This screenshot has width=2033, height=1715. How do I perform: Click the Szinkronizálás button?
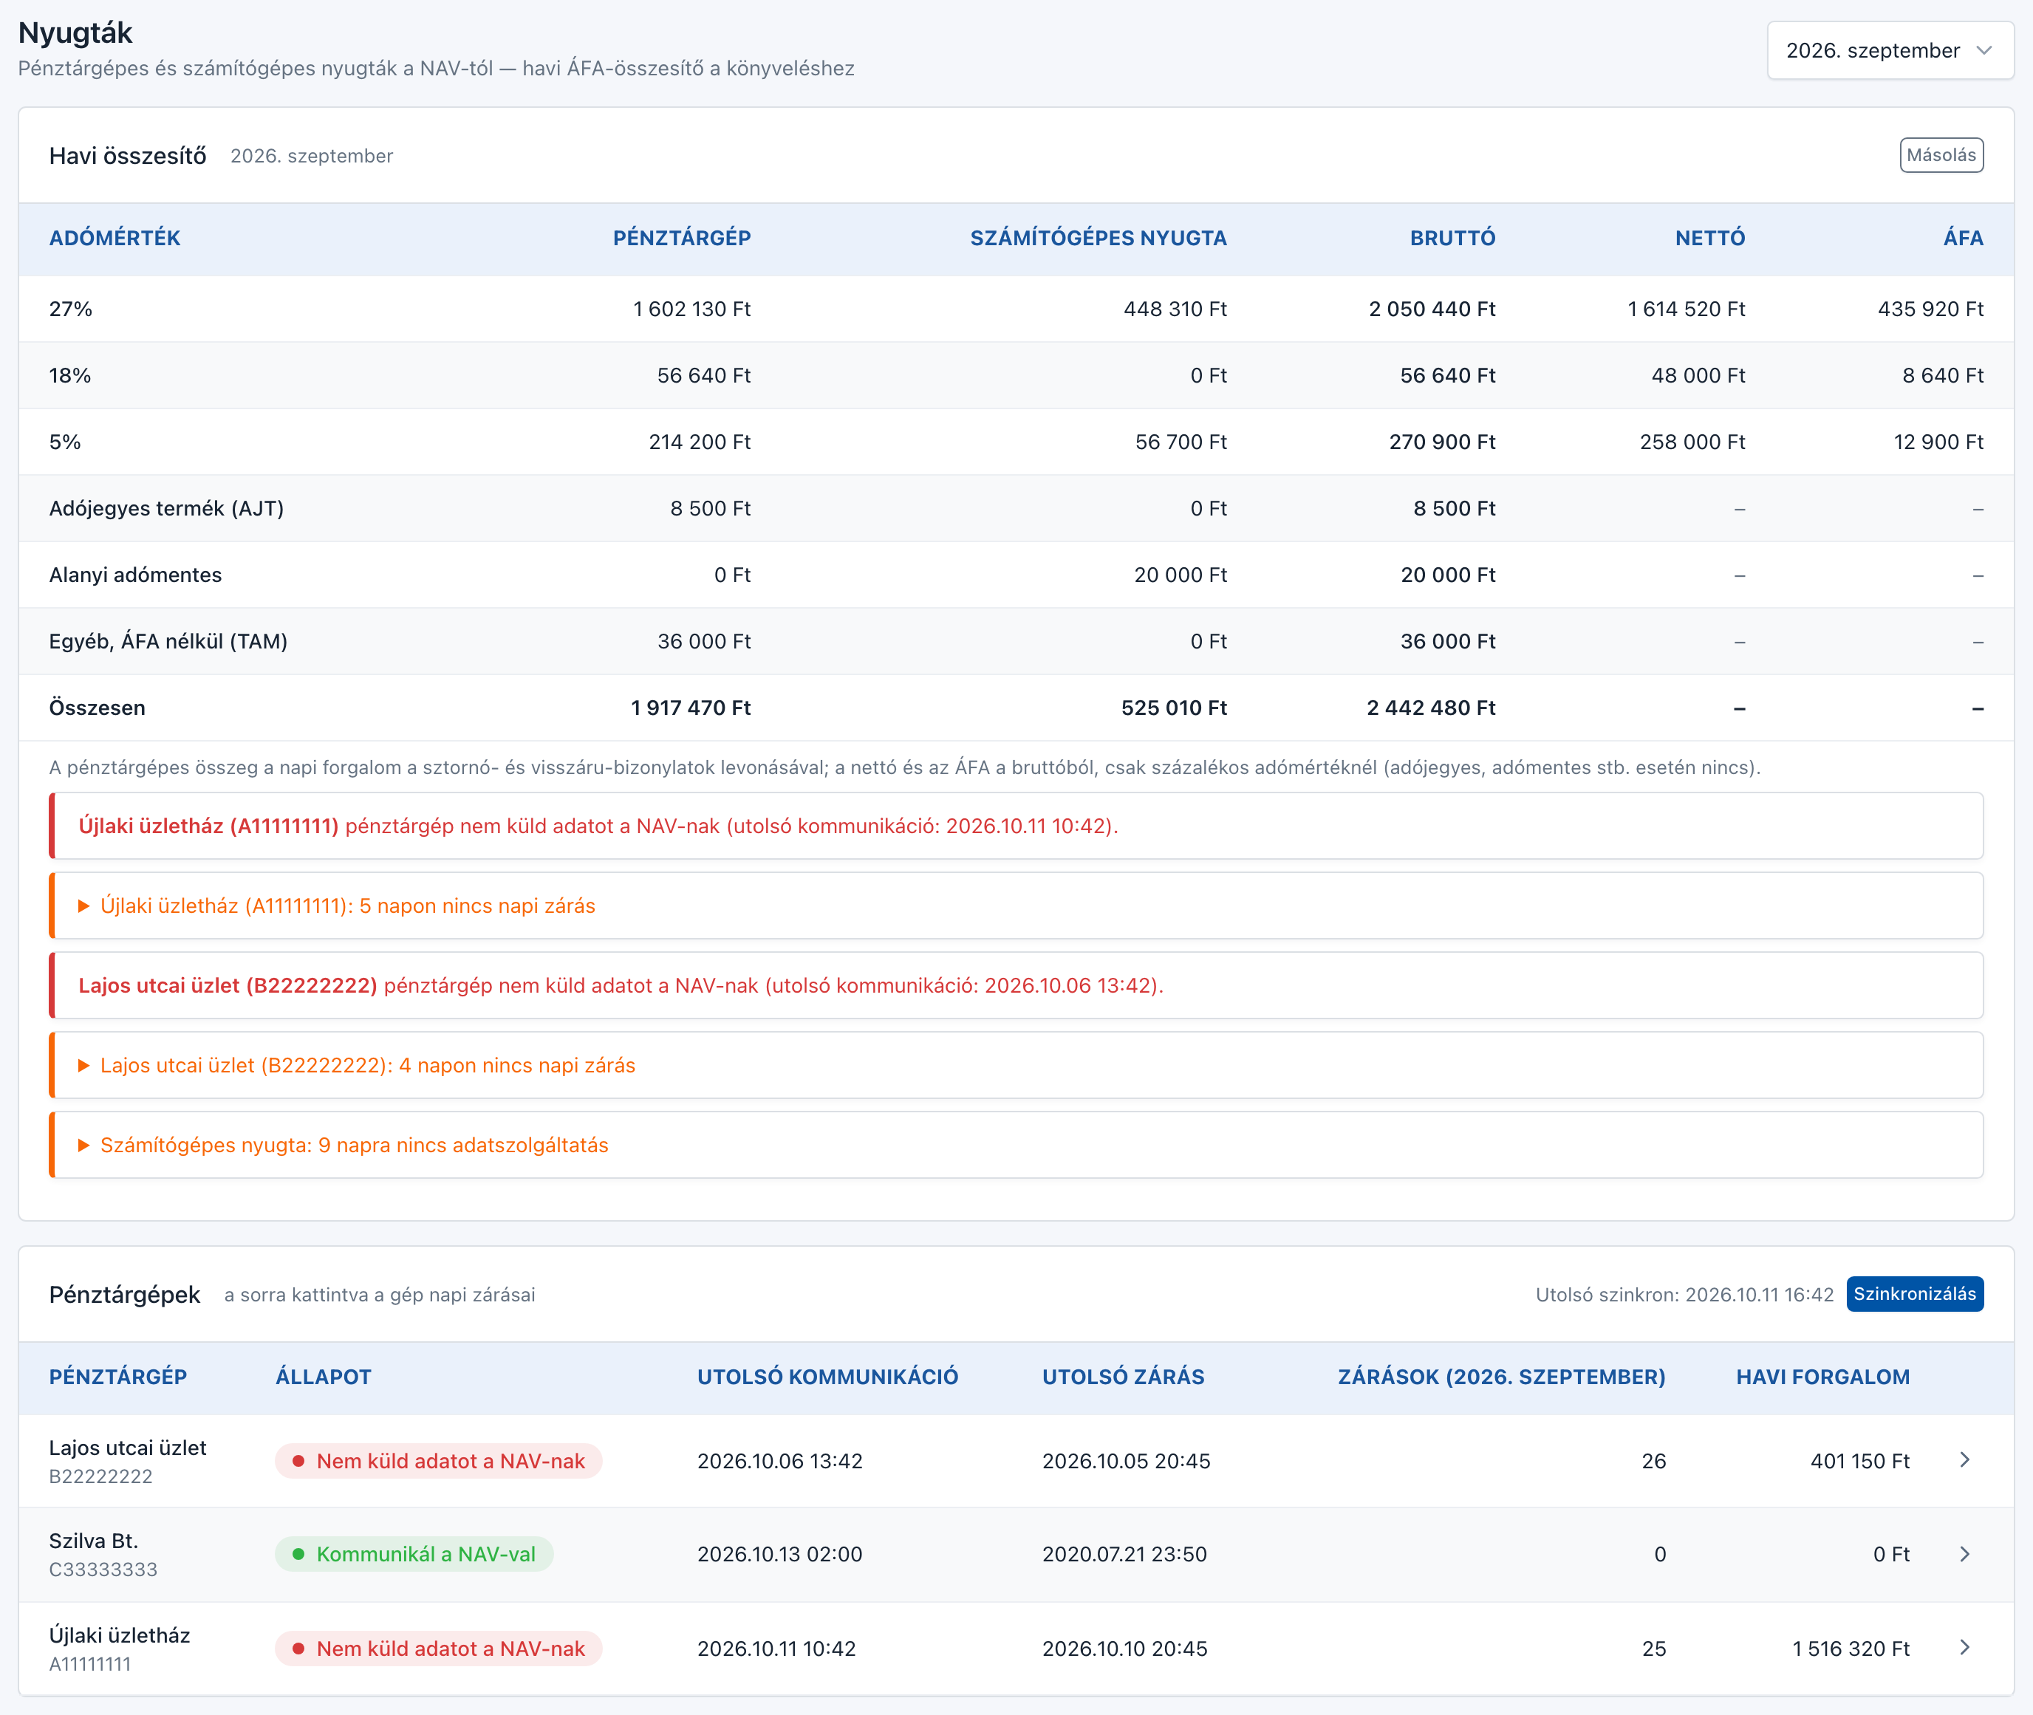(x=1914, y=1294)
